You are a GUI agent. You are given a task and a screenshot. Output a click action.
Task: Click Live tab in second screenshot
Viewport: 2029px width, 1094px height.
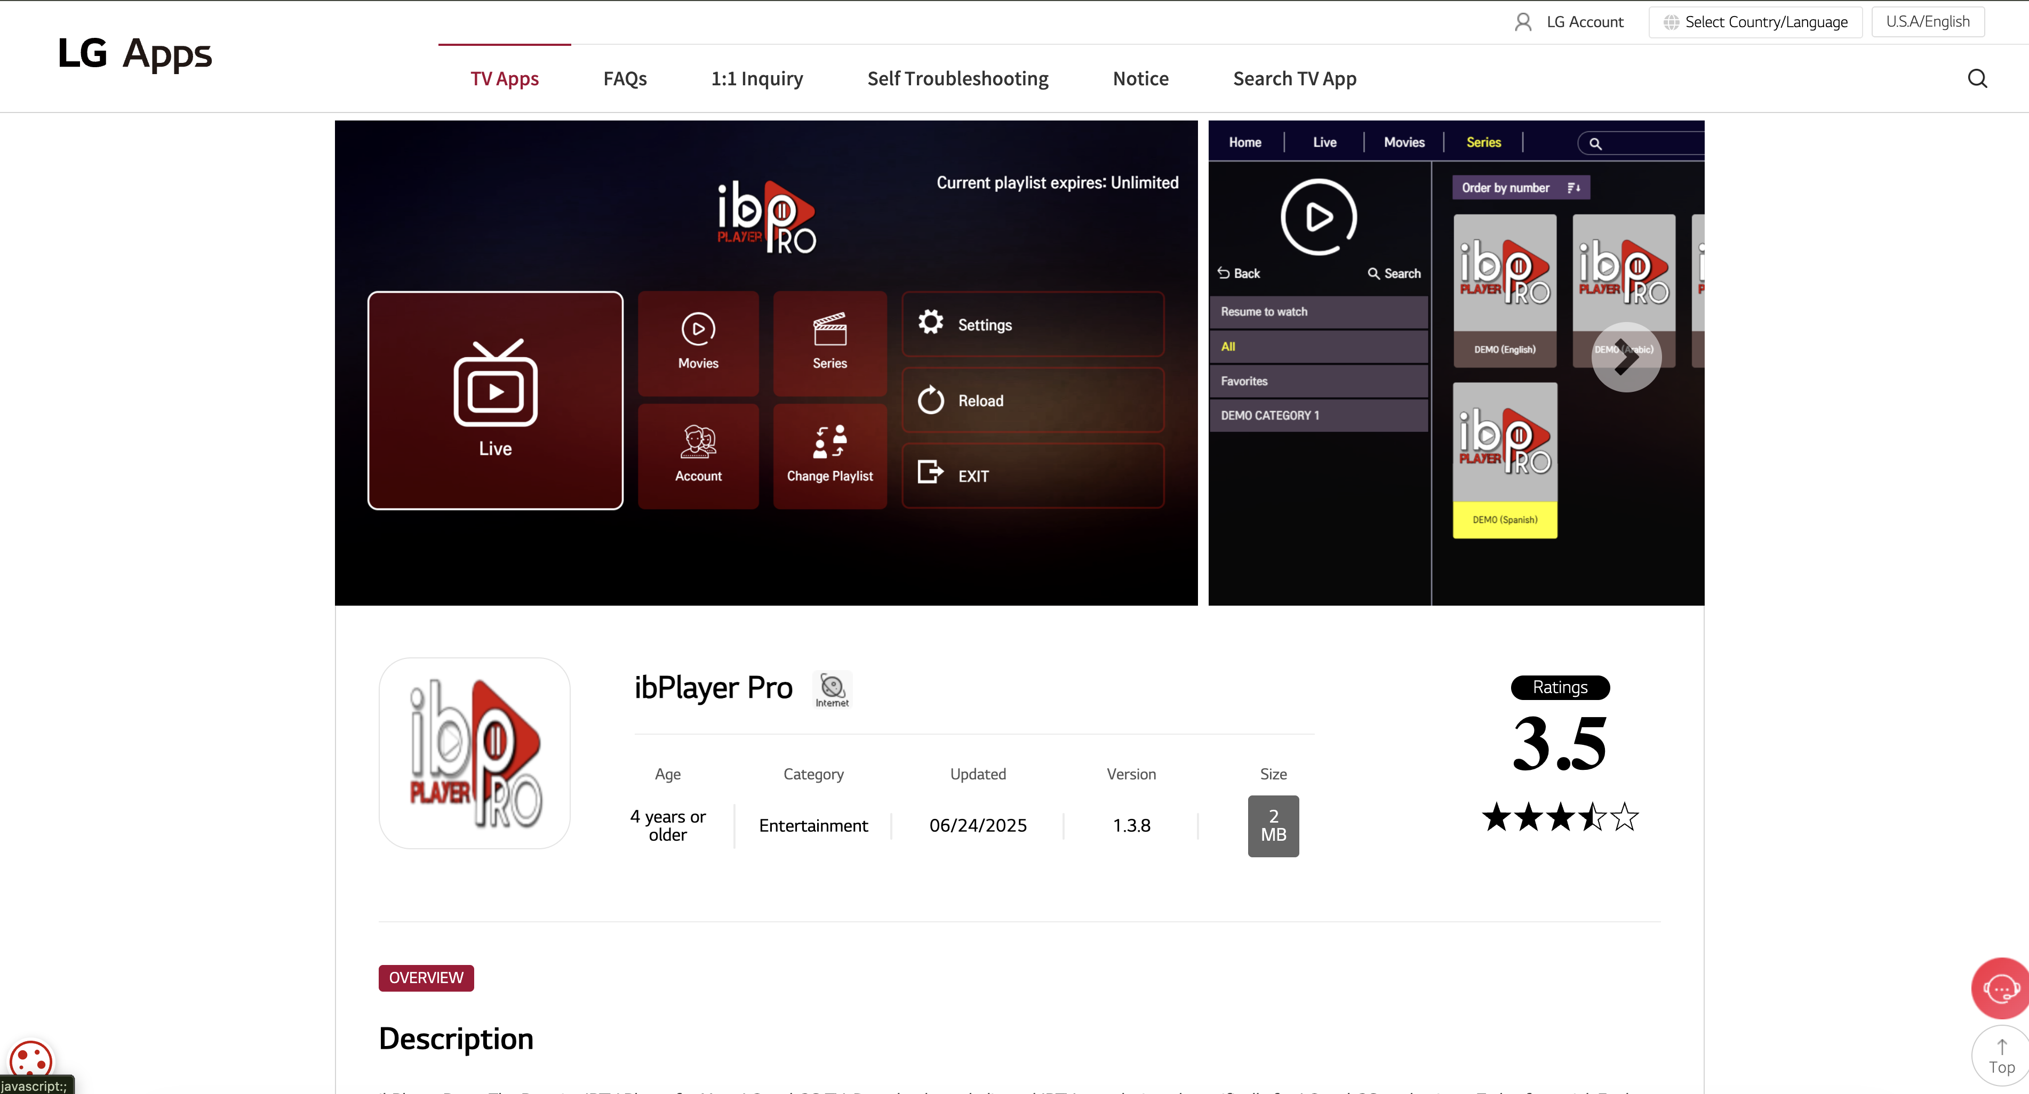click(1324, 142)
